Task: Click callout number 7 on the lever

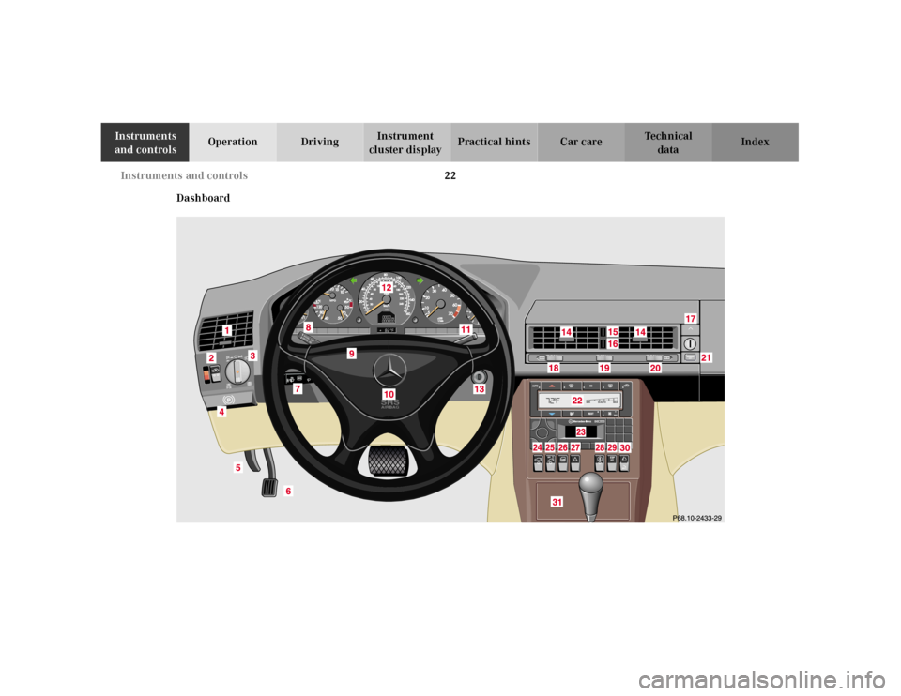Action: pyautogui.click(x=298, y=388)
